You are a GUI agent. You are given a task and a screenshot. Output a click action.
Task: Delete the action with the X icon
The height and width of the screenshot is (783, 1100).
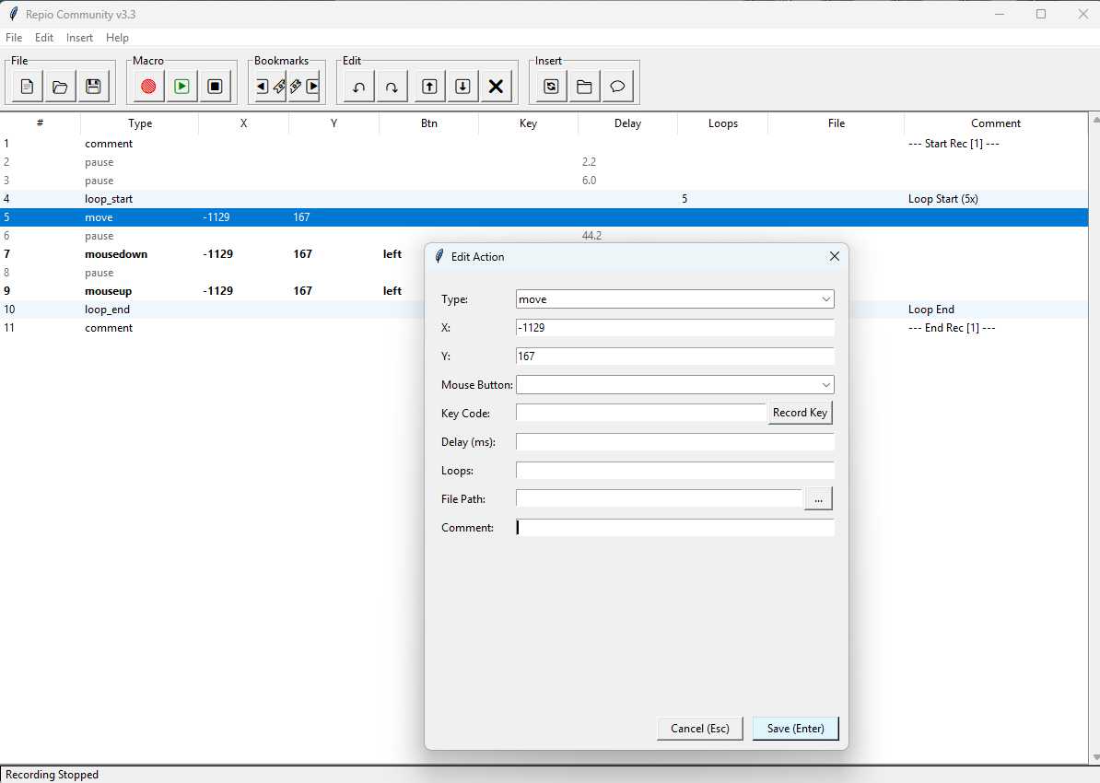click(x=496, y=87)
